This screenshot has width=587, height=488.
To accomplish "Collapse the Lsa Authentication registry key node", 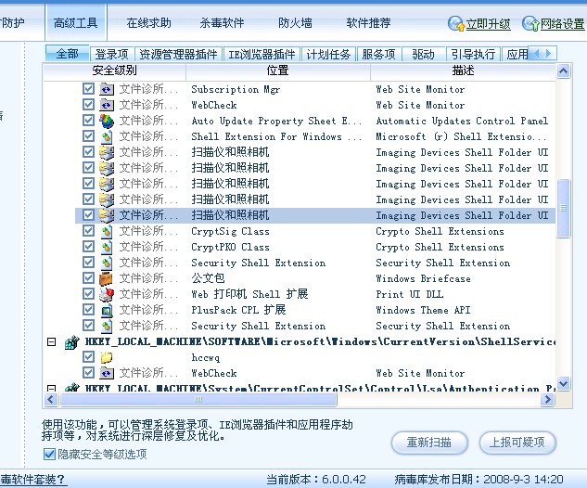I will tap(52, 388).
